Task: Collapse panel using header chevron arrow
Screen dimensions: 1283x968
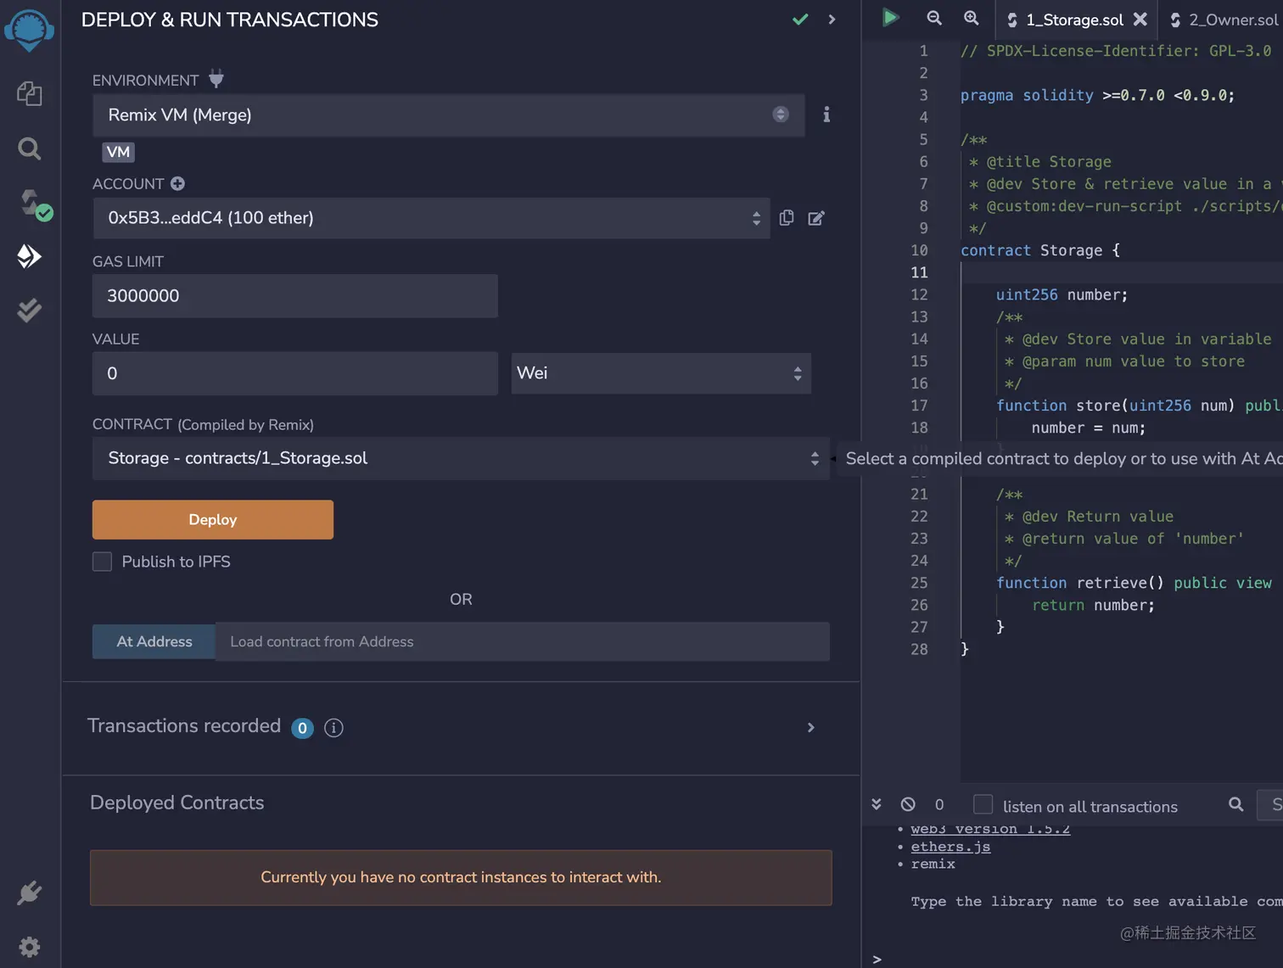Action: tap(832, 20)
